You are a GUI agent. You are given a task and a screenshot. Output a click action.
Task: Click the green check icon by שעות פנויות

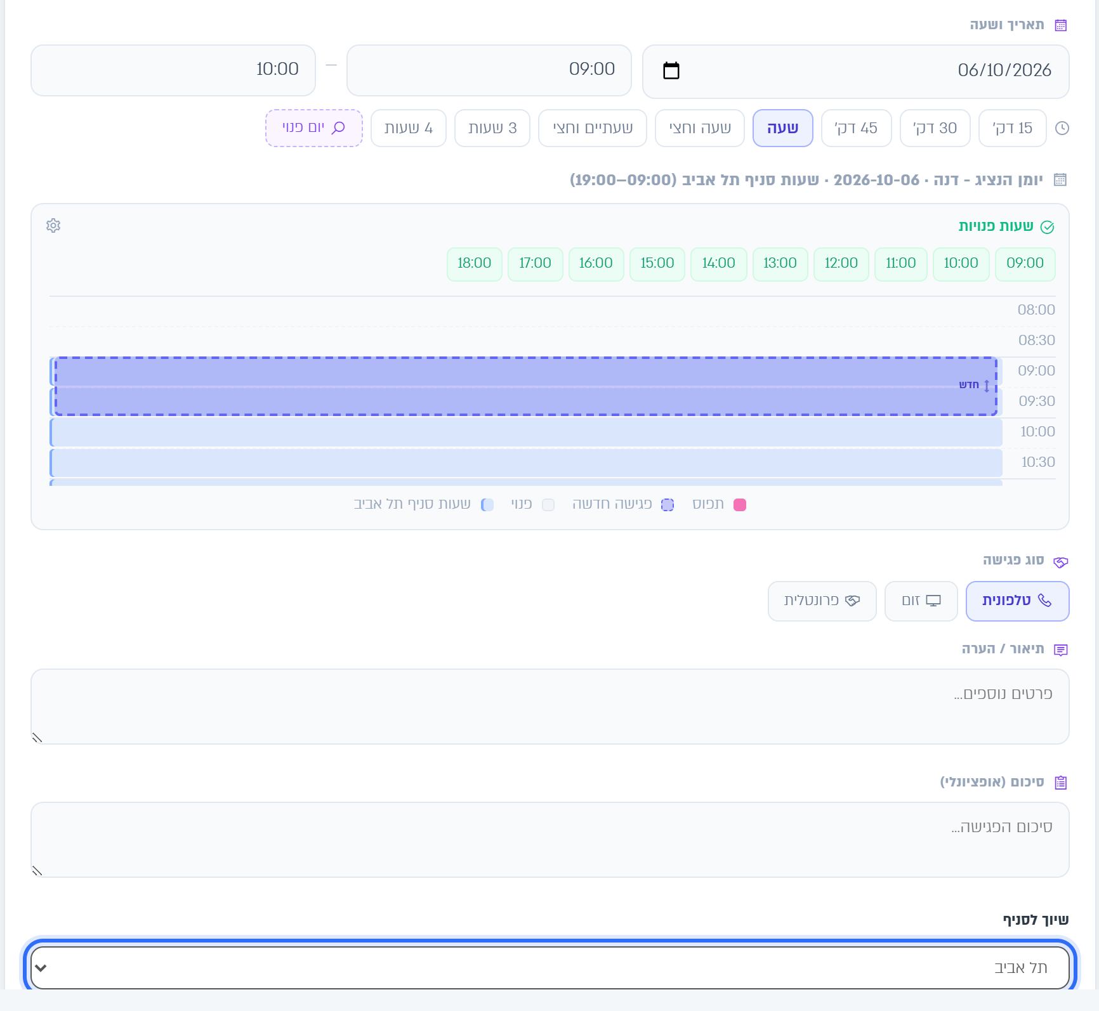1048,227
